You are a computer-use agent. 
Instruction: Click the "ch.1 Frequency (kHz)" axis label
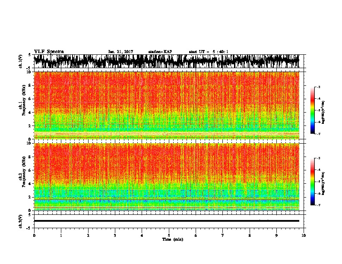pyautogui.click(x=22, y=100)
